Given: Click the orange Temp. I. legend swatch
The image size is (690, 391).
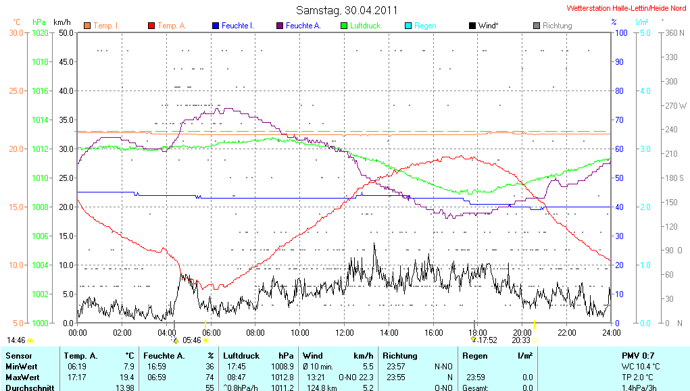Looking at the screenshot, I should click(x=87, y=26).
